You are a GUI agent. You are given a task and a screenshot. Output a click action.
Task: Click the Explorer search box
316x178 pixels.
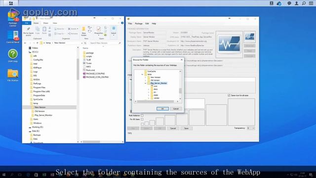[105, 43]
